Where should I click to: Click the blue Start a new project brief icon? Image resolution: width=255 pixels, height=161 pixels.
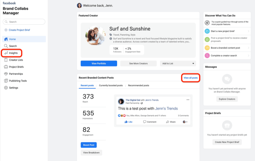click(207, 31)
